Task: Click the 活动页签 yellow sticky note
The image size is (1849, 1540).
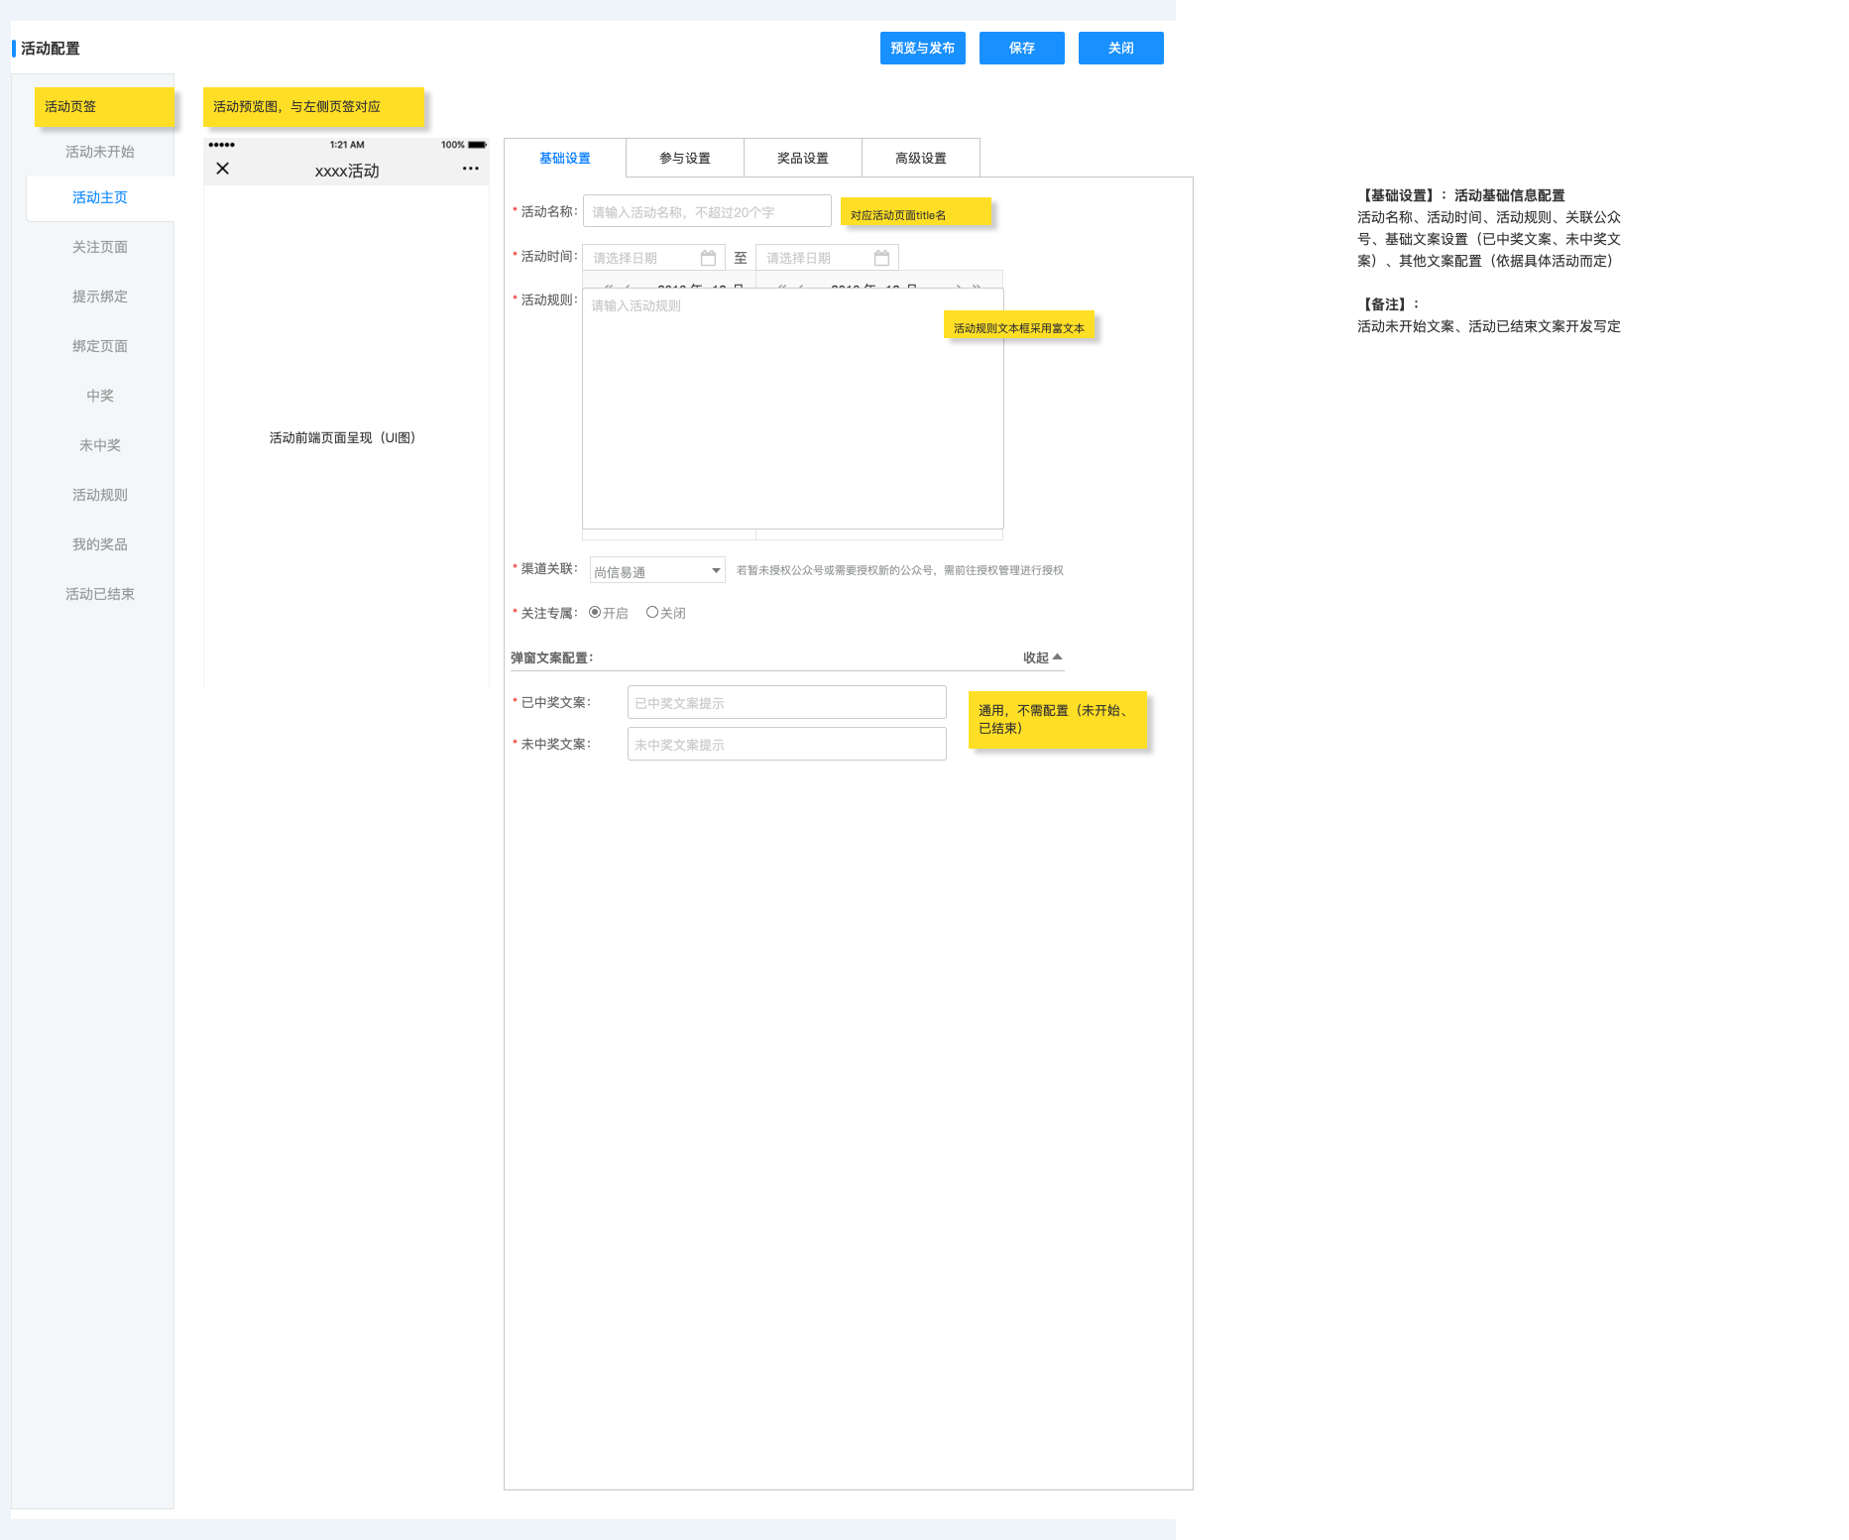Action: 104,106
